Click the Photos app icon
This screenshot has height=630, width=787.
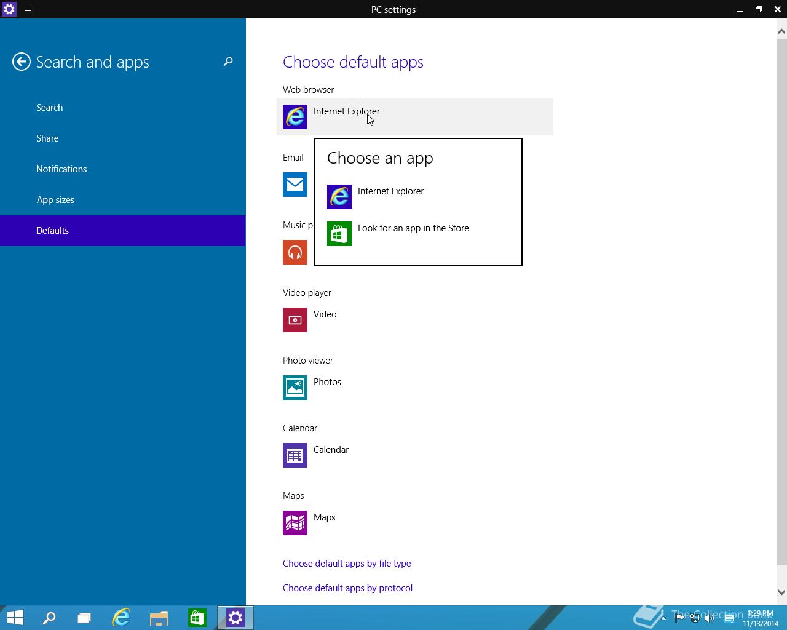point(295,388)
